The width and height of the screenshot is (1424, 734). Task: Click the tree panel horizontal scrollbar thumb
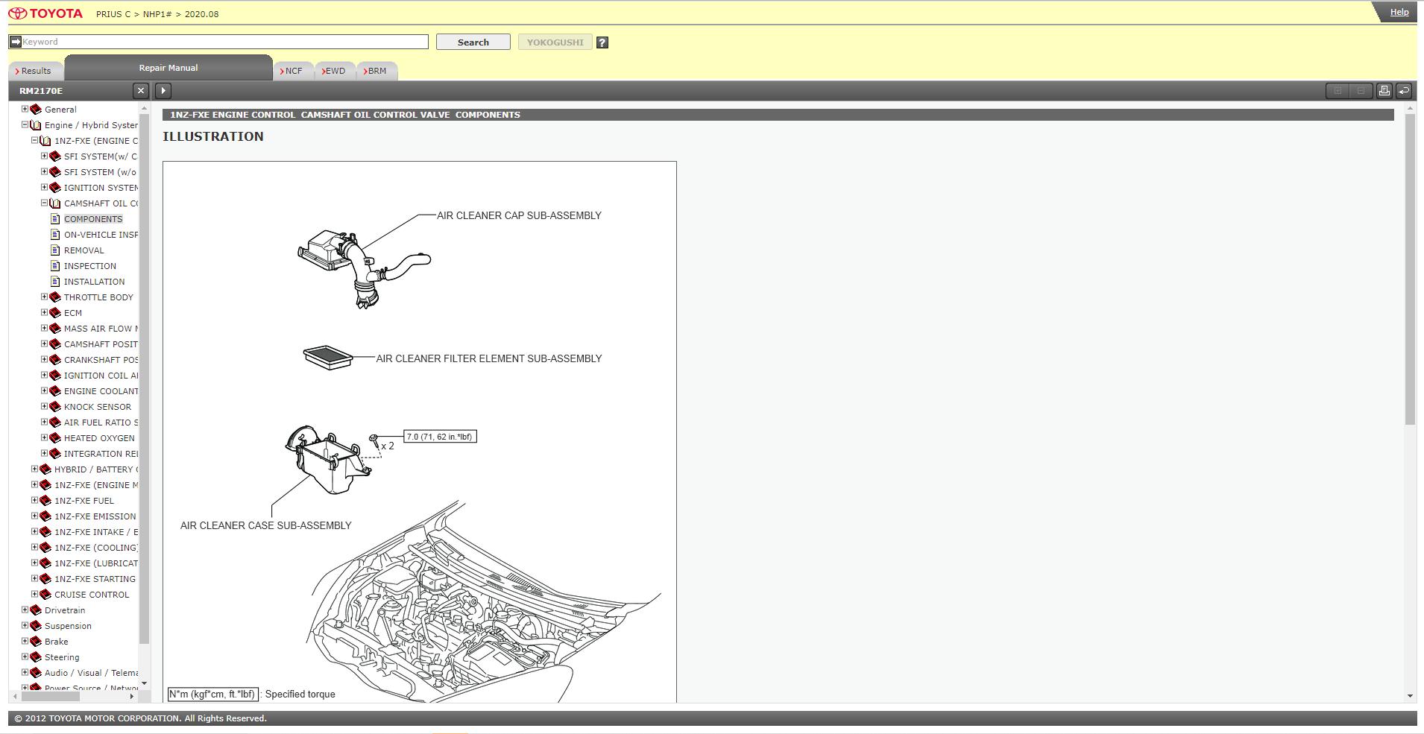pyautogui.click(x=51, y=696)
